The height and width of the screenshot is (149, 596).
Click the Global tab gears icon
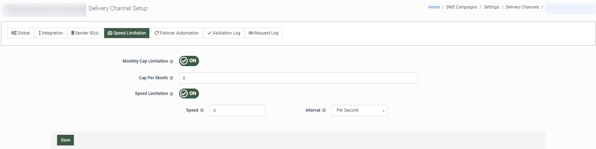click(14, 33)
